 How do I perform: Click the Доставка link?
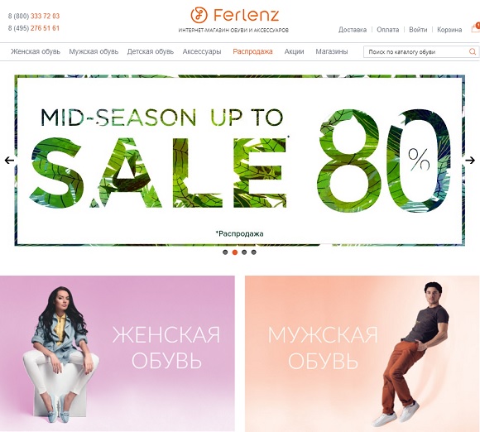[x=353, y=30]
